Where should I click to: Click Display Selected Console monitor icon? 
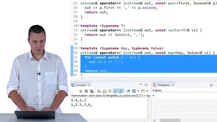point(134,91)
